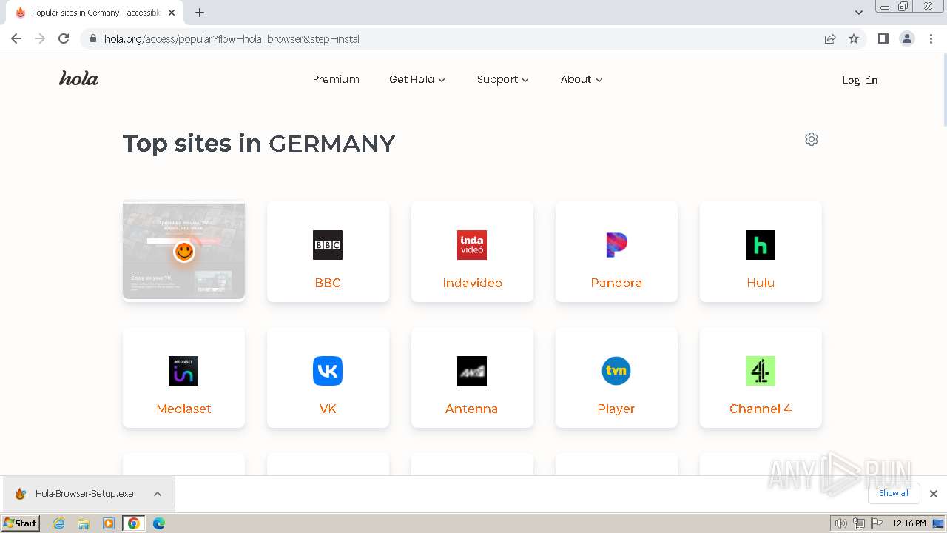Open the Antenna logo icon

pos(472,371)
